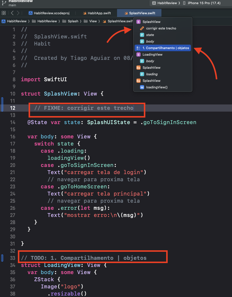This screenshot has width=232, height=297.
Task: Open the HabitReview.xcodeproj tab
Action: [x=49, y=13]
